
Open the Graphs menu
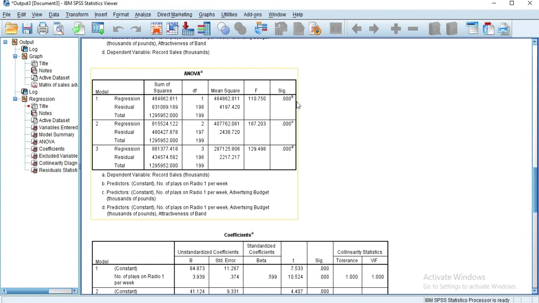click(x=207, y=14)
